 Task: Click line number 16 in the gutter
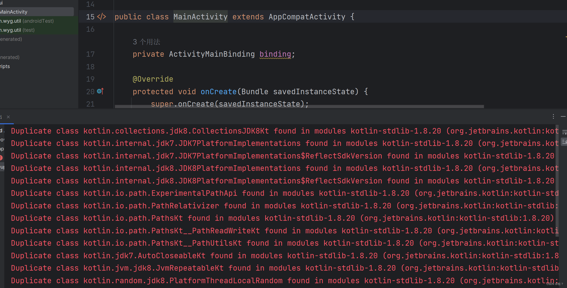[90, 29]
